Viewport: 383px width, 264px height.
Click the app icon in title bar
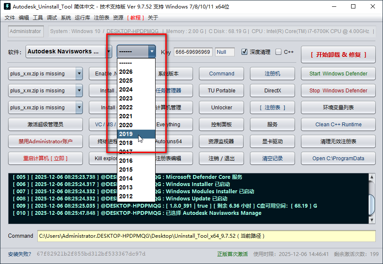pos(7,7)
